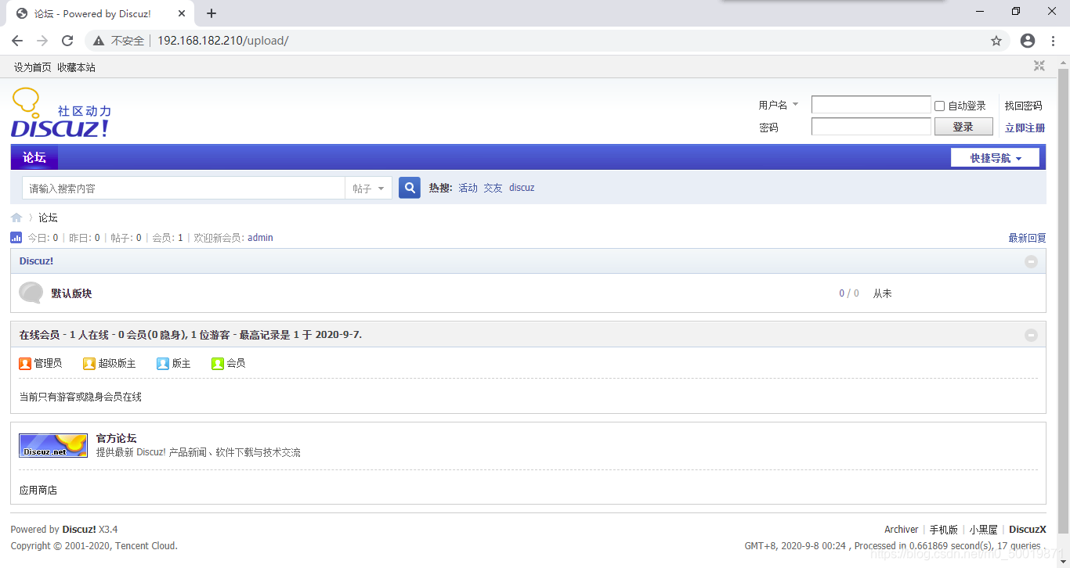This screenshot has height=568, width=1070.
Task: Click the Discuz! link in the footer
Action: (79, 530)
